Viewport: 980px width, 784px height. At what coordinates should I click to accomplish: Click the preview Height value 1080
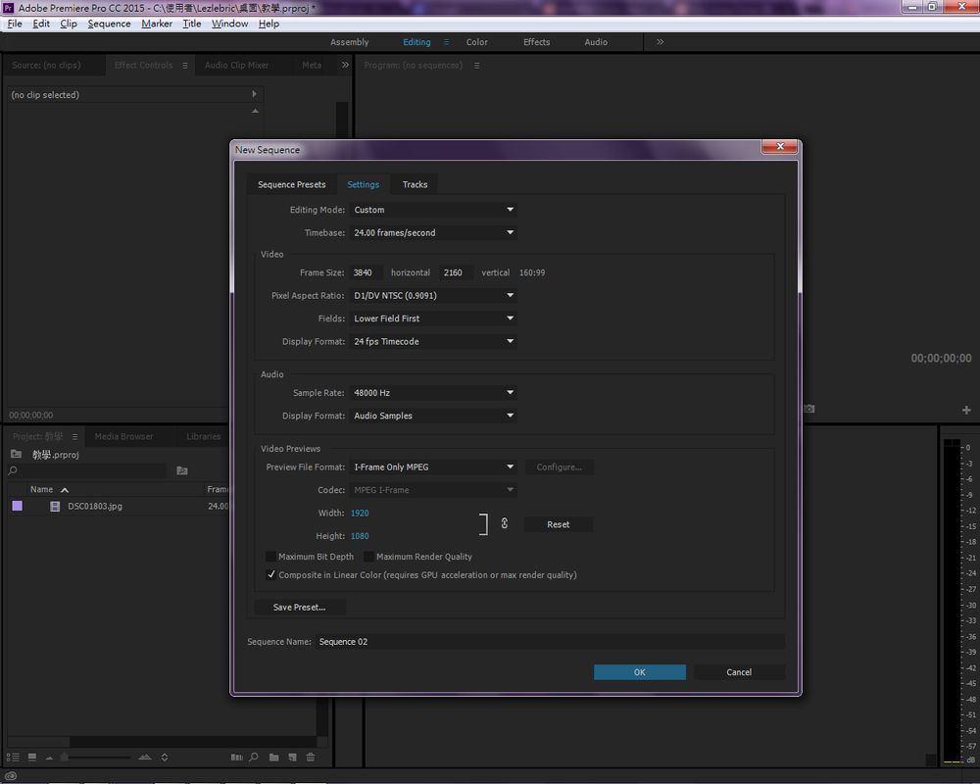coord(360,536)
